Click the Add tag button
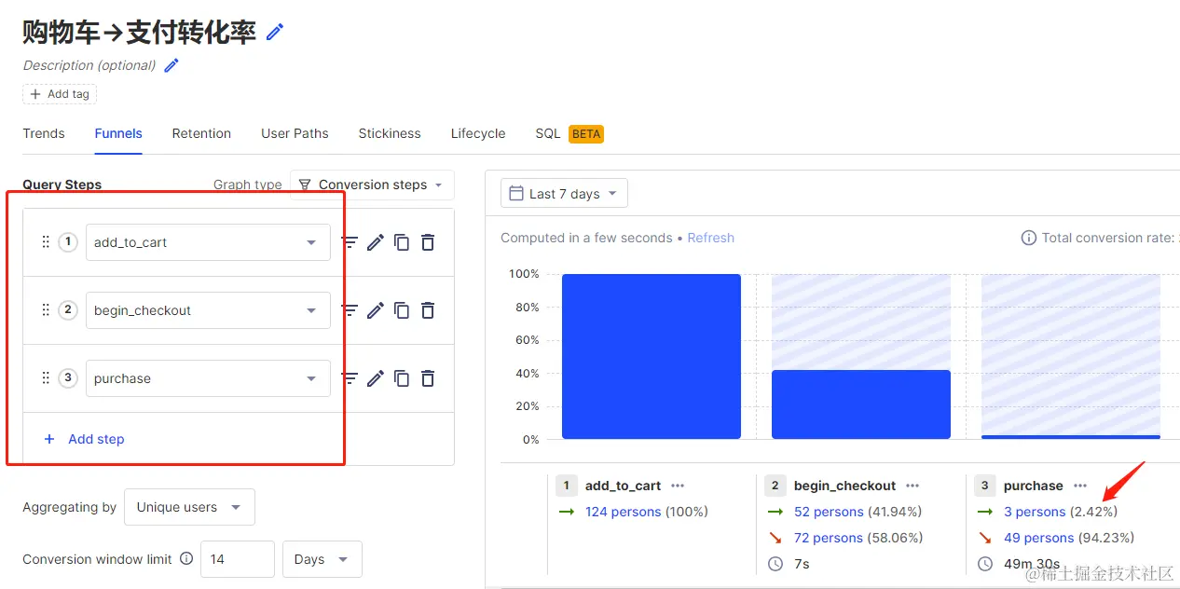This screenshot has height=589, width=1180. tap(60, 94)
